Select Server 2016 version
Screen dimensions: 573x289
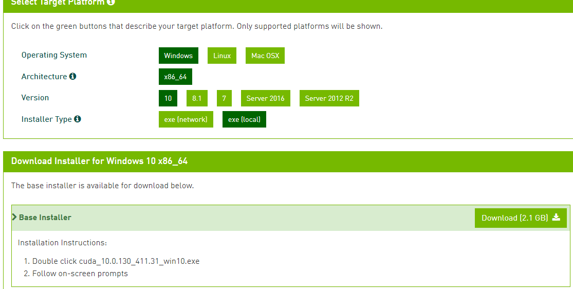tap(265, 98)
